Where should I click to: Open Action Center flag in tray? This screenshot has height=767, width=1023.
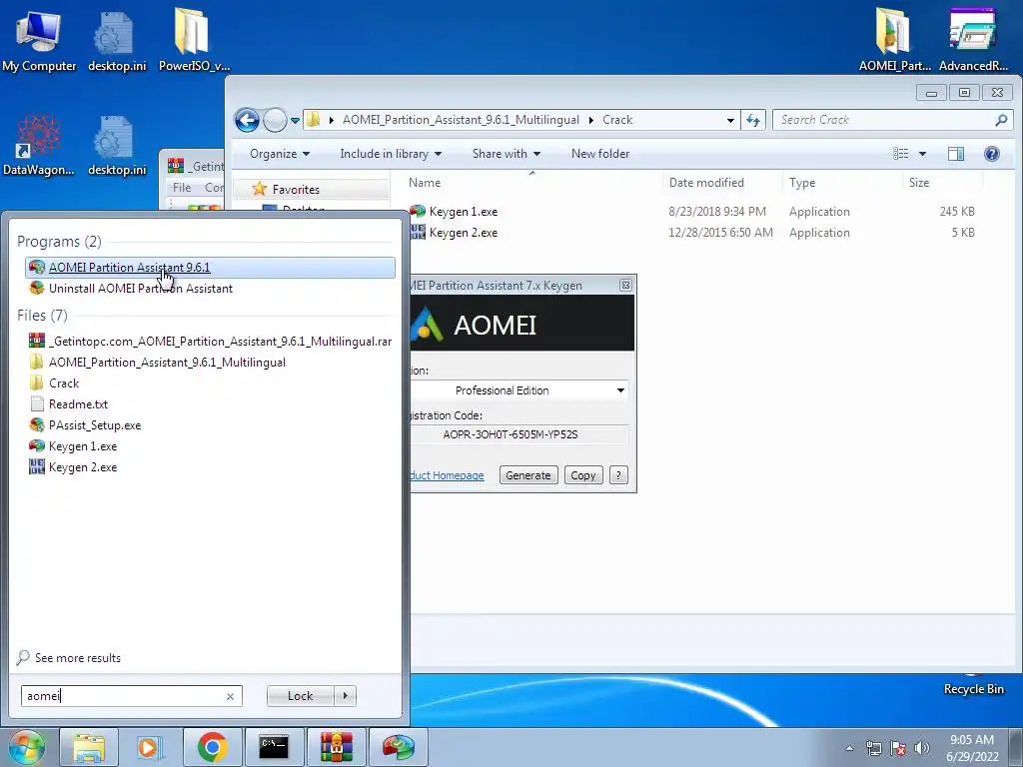coord(898,748)
